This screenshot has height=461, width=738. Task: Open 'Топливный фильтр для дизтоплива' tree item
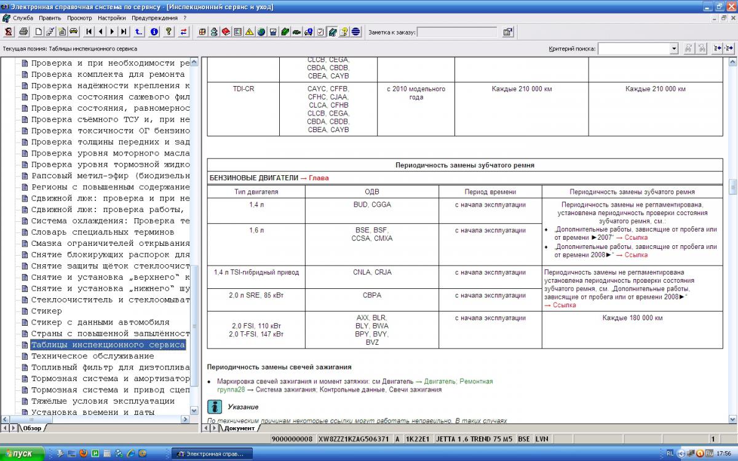coord(110,367)
